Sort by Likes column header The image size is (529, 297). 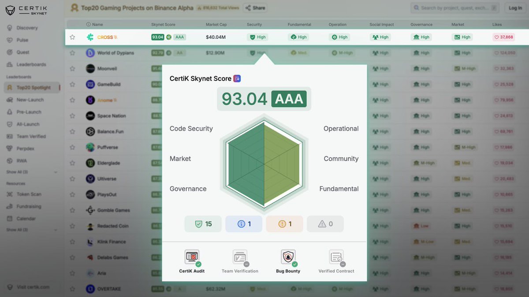tap(497, 25)
